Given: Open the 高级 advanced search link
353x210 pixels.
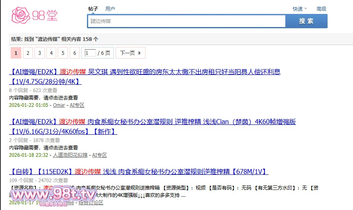Looking at the screenshot, I should pos(321,9).
